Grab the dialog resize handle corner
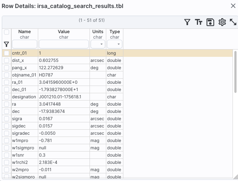 (x=235, y=177)
